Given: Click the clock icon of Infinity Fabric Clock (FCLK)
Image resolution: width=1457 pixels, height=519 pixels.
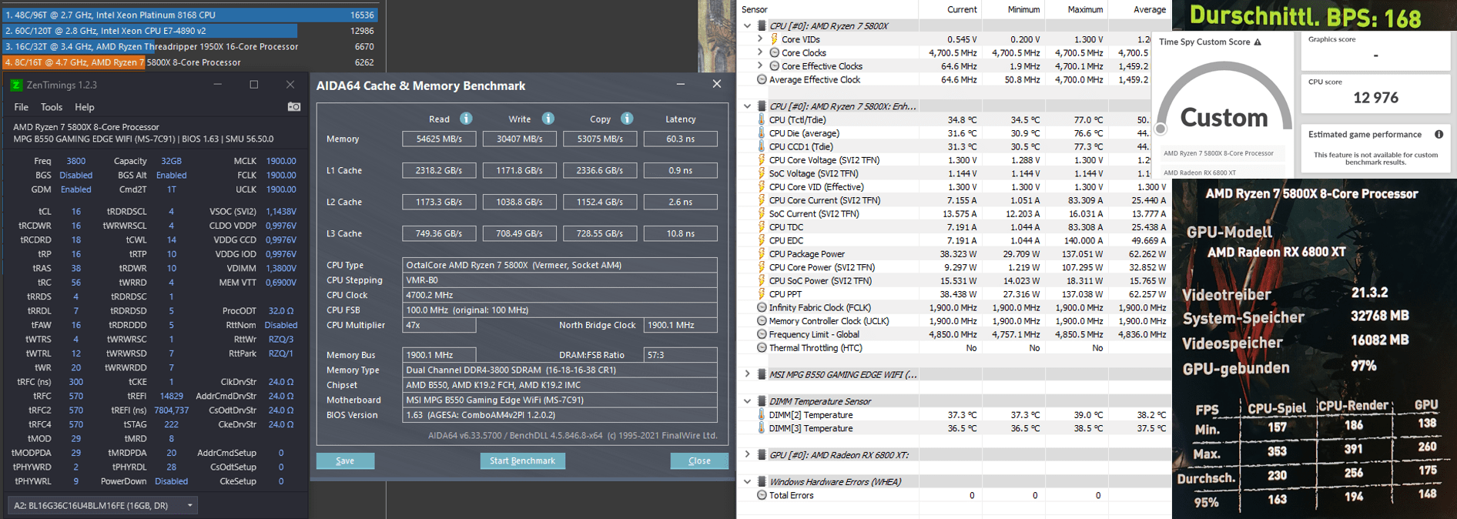Looking at the screenshot, I should click(762, 307).
